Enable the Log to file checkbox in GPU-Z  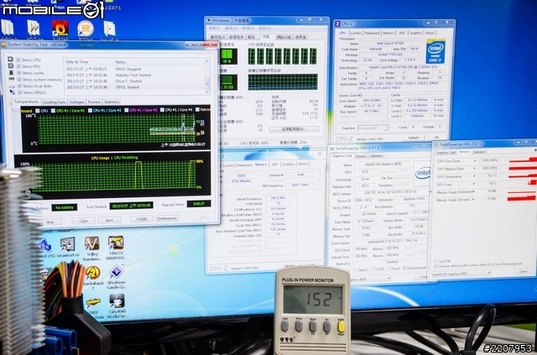435,261
